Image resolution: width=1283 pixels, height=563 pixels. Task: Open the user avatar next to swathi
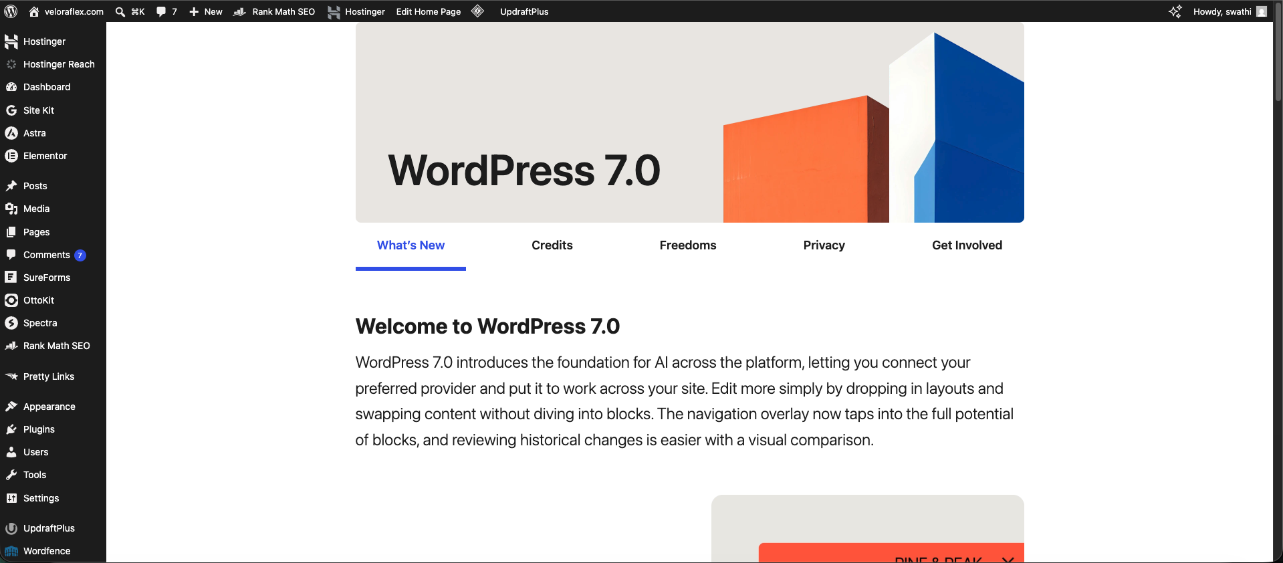click(x=1262, y=11)
